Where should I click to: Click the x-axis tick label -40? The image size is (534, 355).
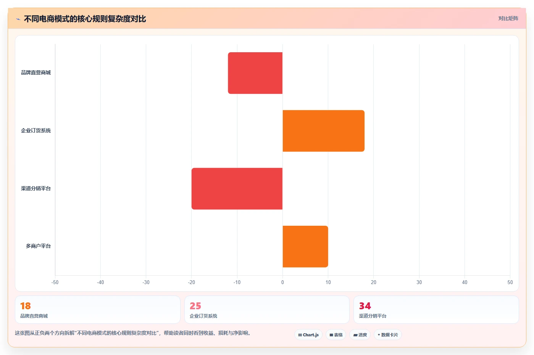click(100, 283)
